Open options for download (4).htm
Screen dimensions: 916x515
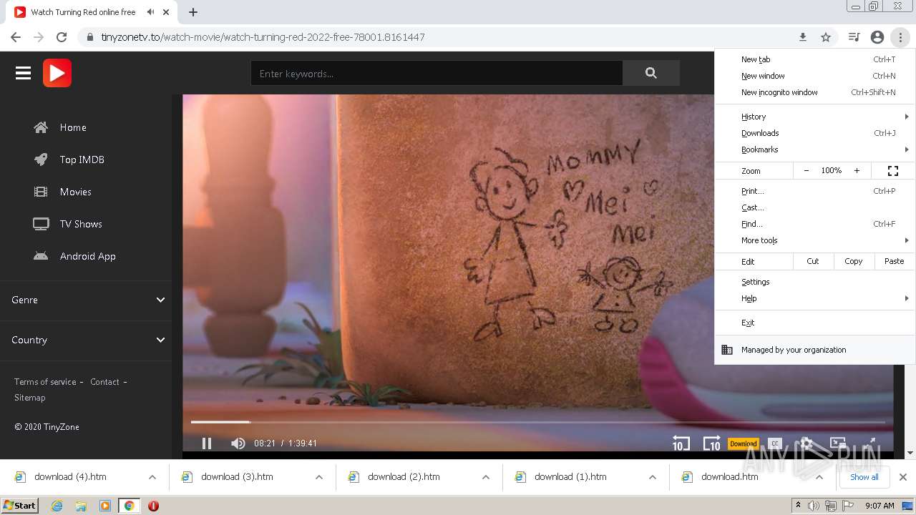tap(152, 477)
